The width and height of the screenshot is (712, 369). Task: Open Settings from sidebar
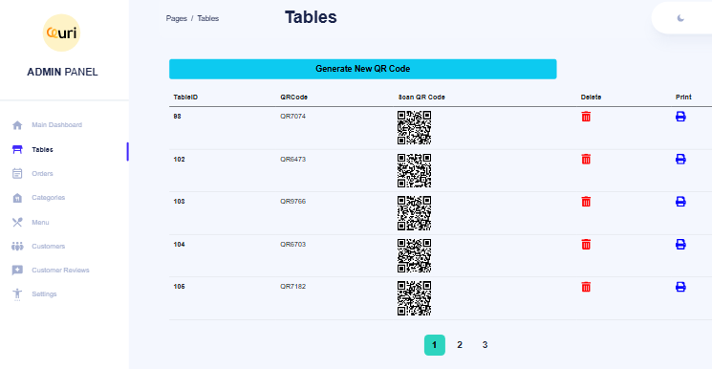(44, 294)
